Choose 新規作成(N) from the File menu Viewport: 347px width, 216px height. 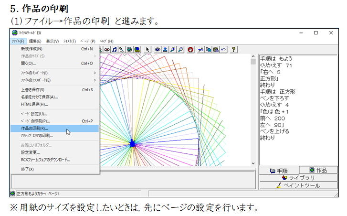55,49
